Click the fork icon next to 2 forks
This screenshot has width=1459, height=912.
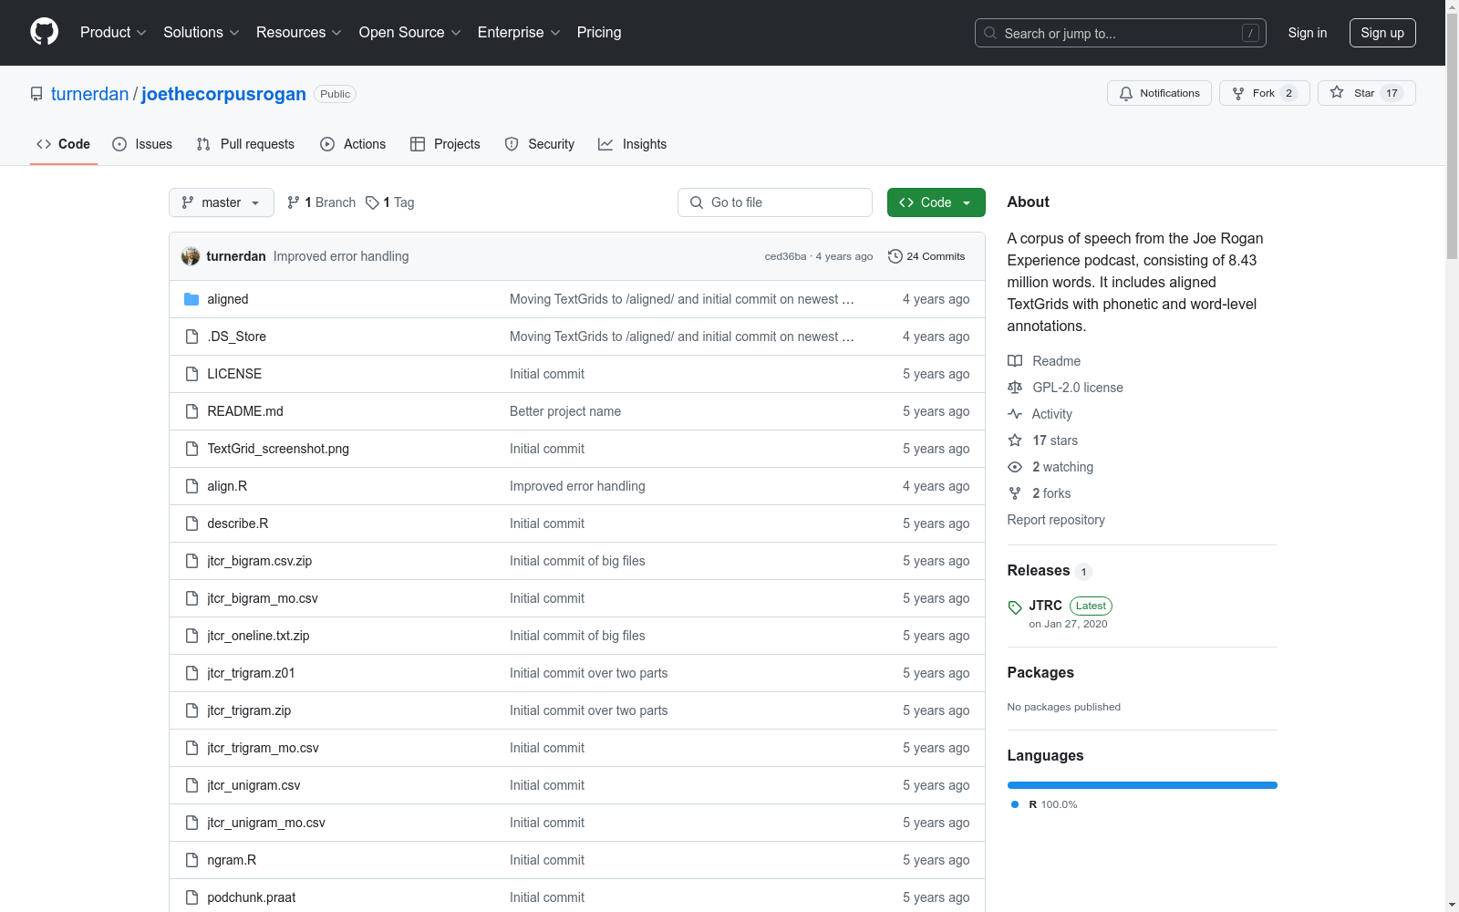tap(1015, 493)
